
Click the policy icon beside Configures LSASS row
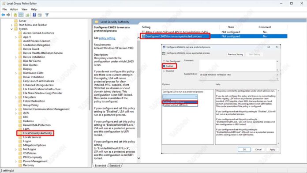[x=143, y=36]
